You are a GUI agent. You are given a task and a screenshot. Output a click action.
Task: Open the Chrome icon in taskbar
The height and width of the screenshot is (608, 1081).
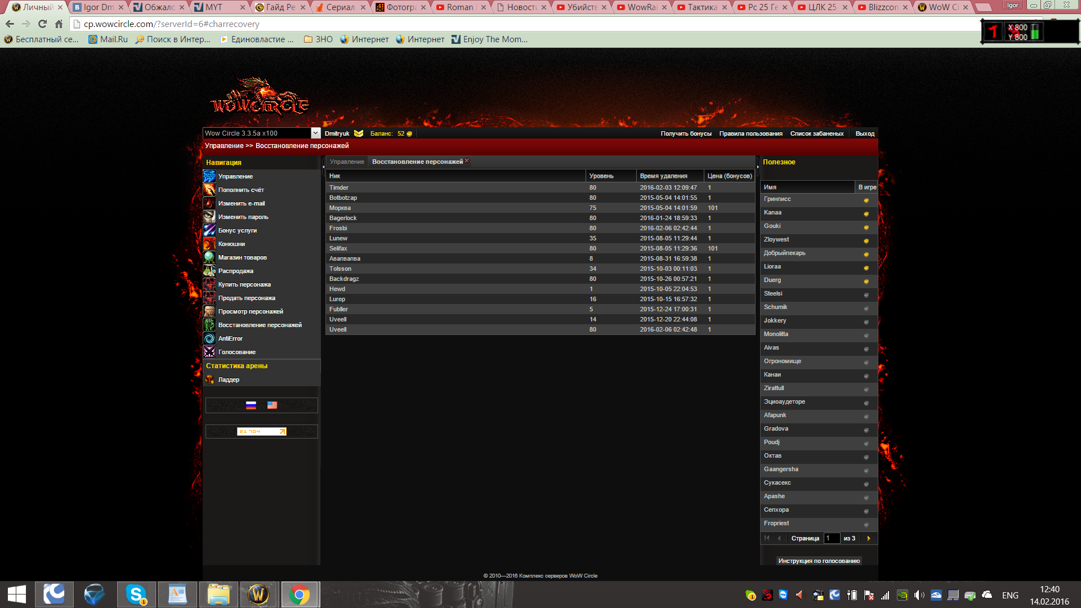coord(300,594)
